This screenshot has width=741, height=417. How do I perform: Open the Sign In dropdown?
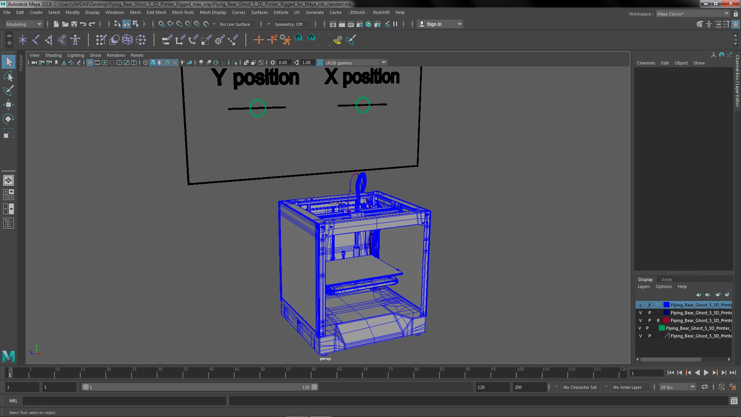click(440, 24)
